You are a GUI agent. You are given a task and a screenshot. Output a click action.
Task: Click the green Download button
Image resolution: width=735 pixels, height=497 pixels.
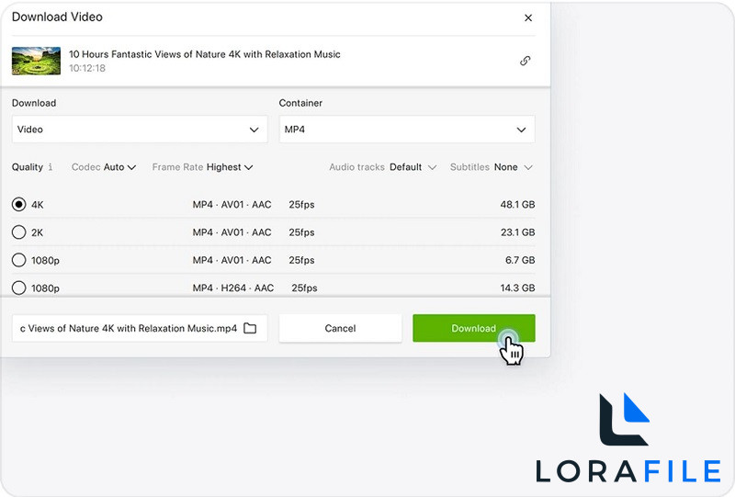(474, 328)
